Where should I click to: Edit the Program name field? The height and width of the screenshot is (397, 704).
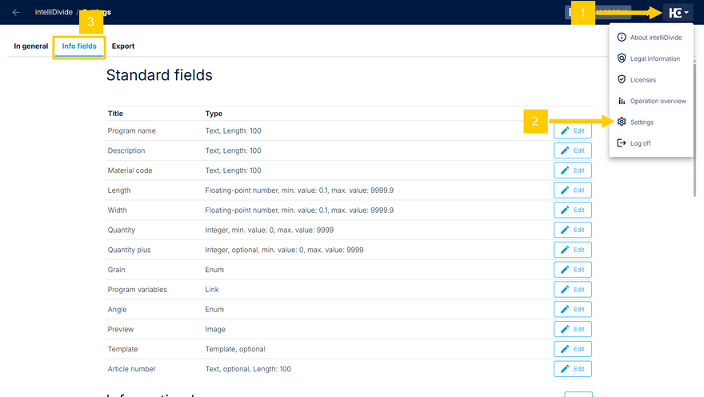click(x=573, y=130)
